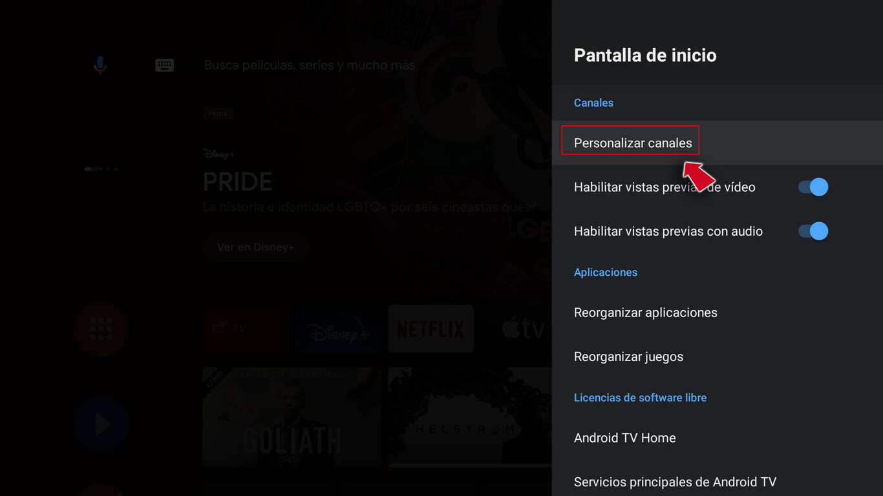Image resolution: width=883 pixels, height=496 pixels.
Task: Open the on-screen keyboard icon
Action: tap(165, 65)
